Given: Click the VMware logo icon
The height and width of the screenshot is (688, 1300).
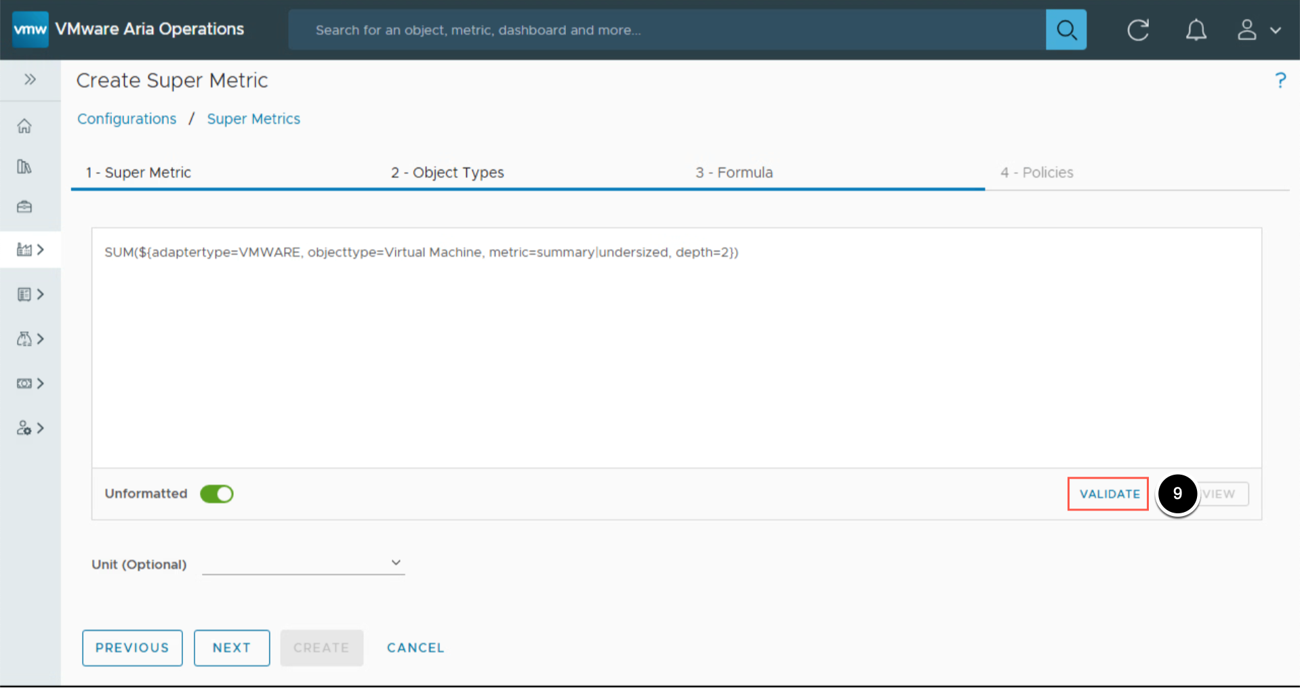Looking at the screenshot, I should click(x=31, y=29).
